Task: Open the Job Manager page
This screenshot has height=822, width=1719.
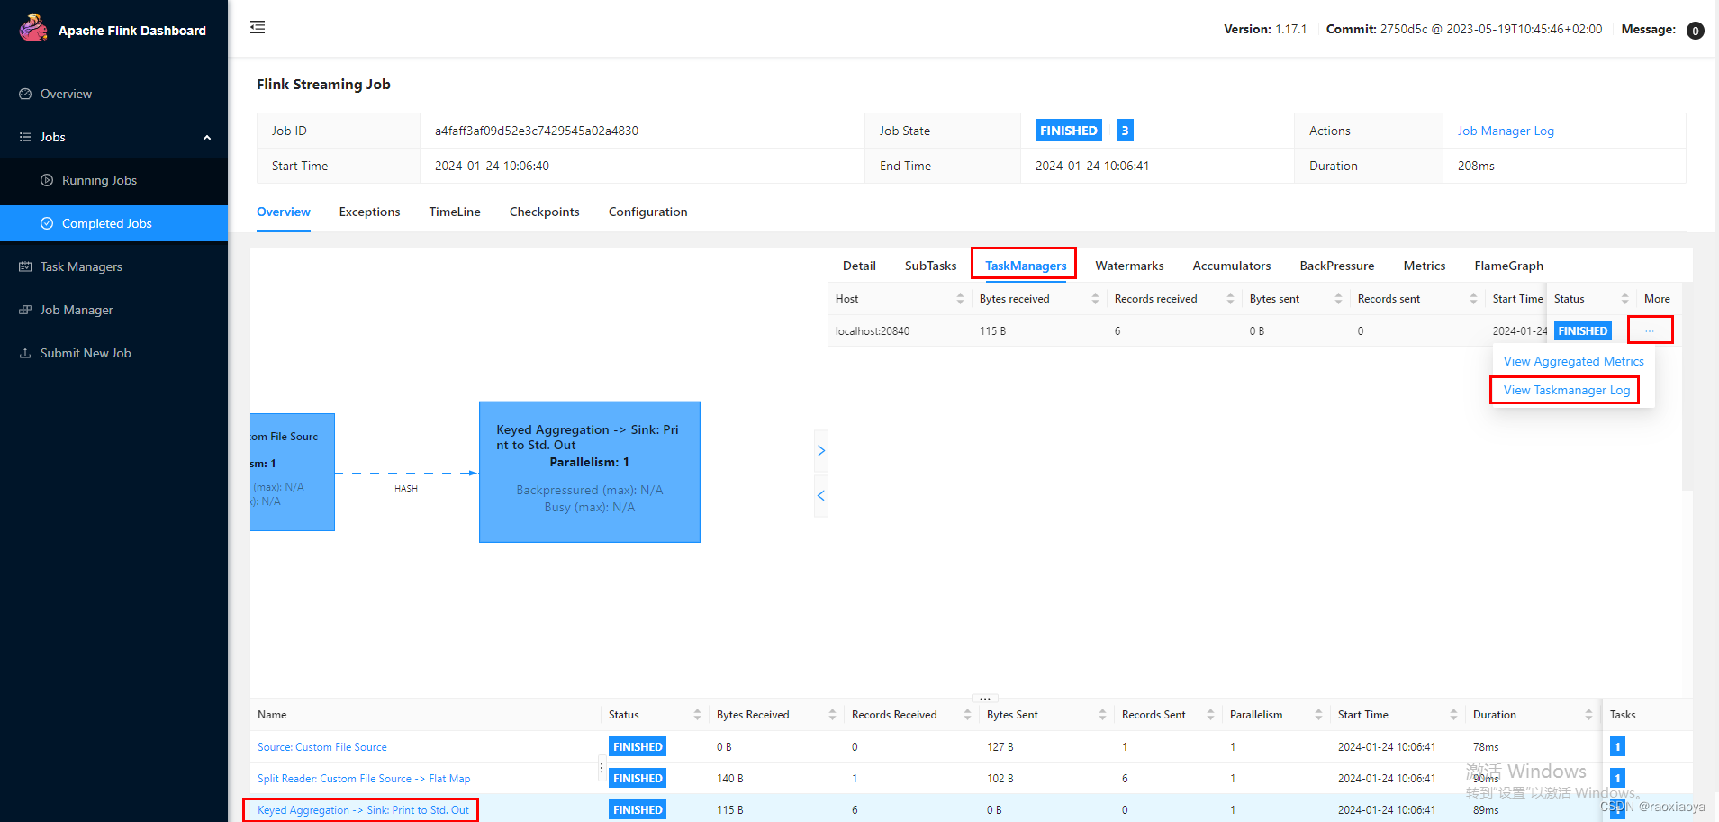Action: click(77, 310)
